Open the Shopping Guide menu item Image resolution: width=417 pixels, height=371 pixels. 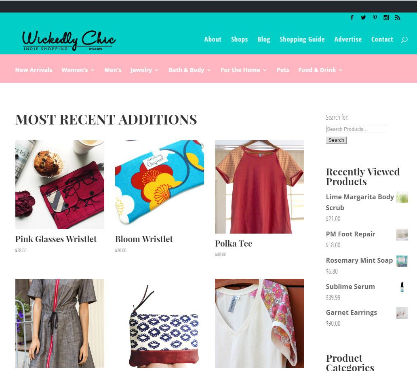click(x=302, y=39)
